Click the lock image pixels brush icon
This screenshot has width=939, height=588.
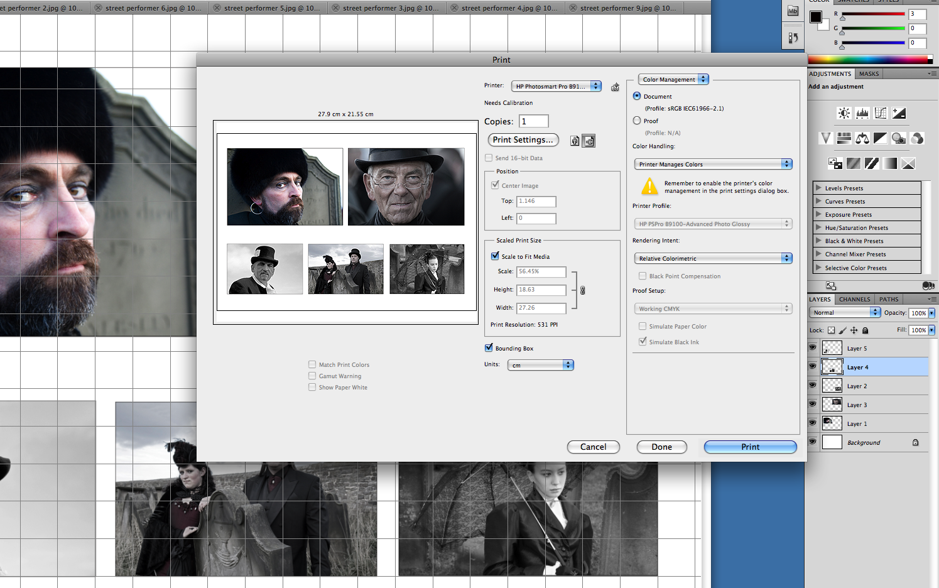click(x=843, y=330)
